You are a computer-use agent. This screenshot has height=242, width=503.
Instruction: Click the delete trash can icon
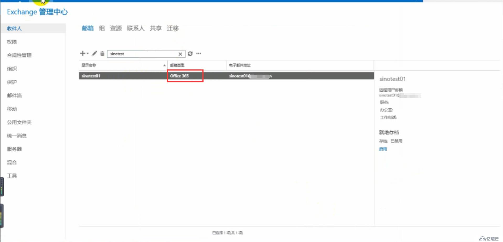point(102,53)
